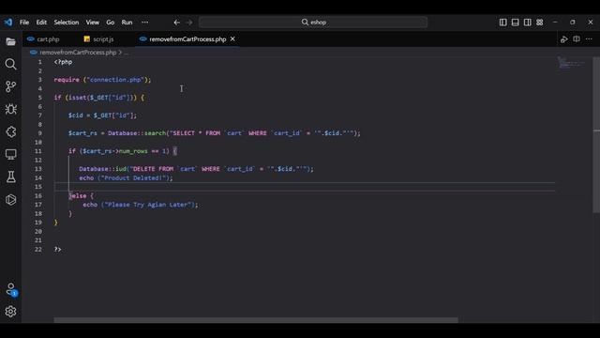The image size is (600, 338).
Task: Open the Edit menu
Action: pos(41,23)
